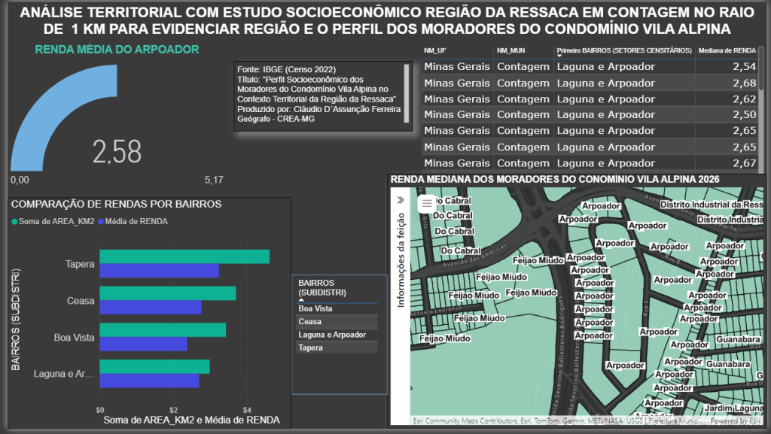Choose Laguna e Arpoador slicer option
The image size is (771, 434).
click(x=332, y=335)
